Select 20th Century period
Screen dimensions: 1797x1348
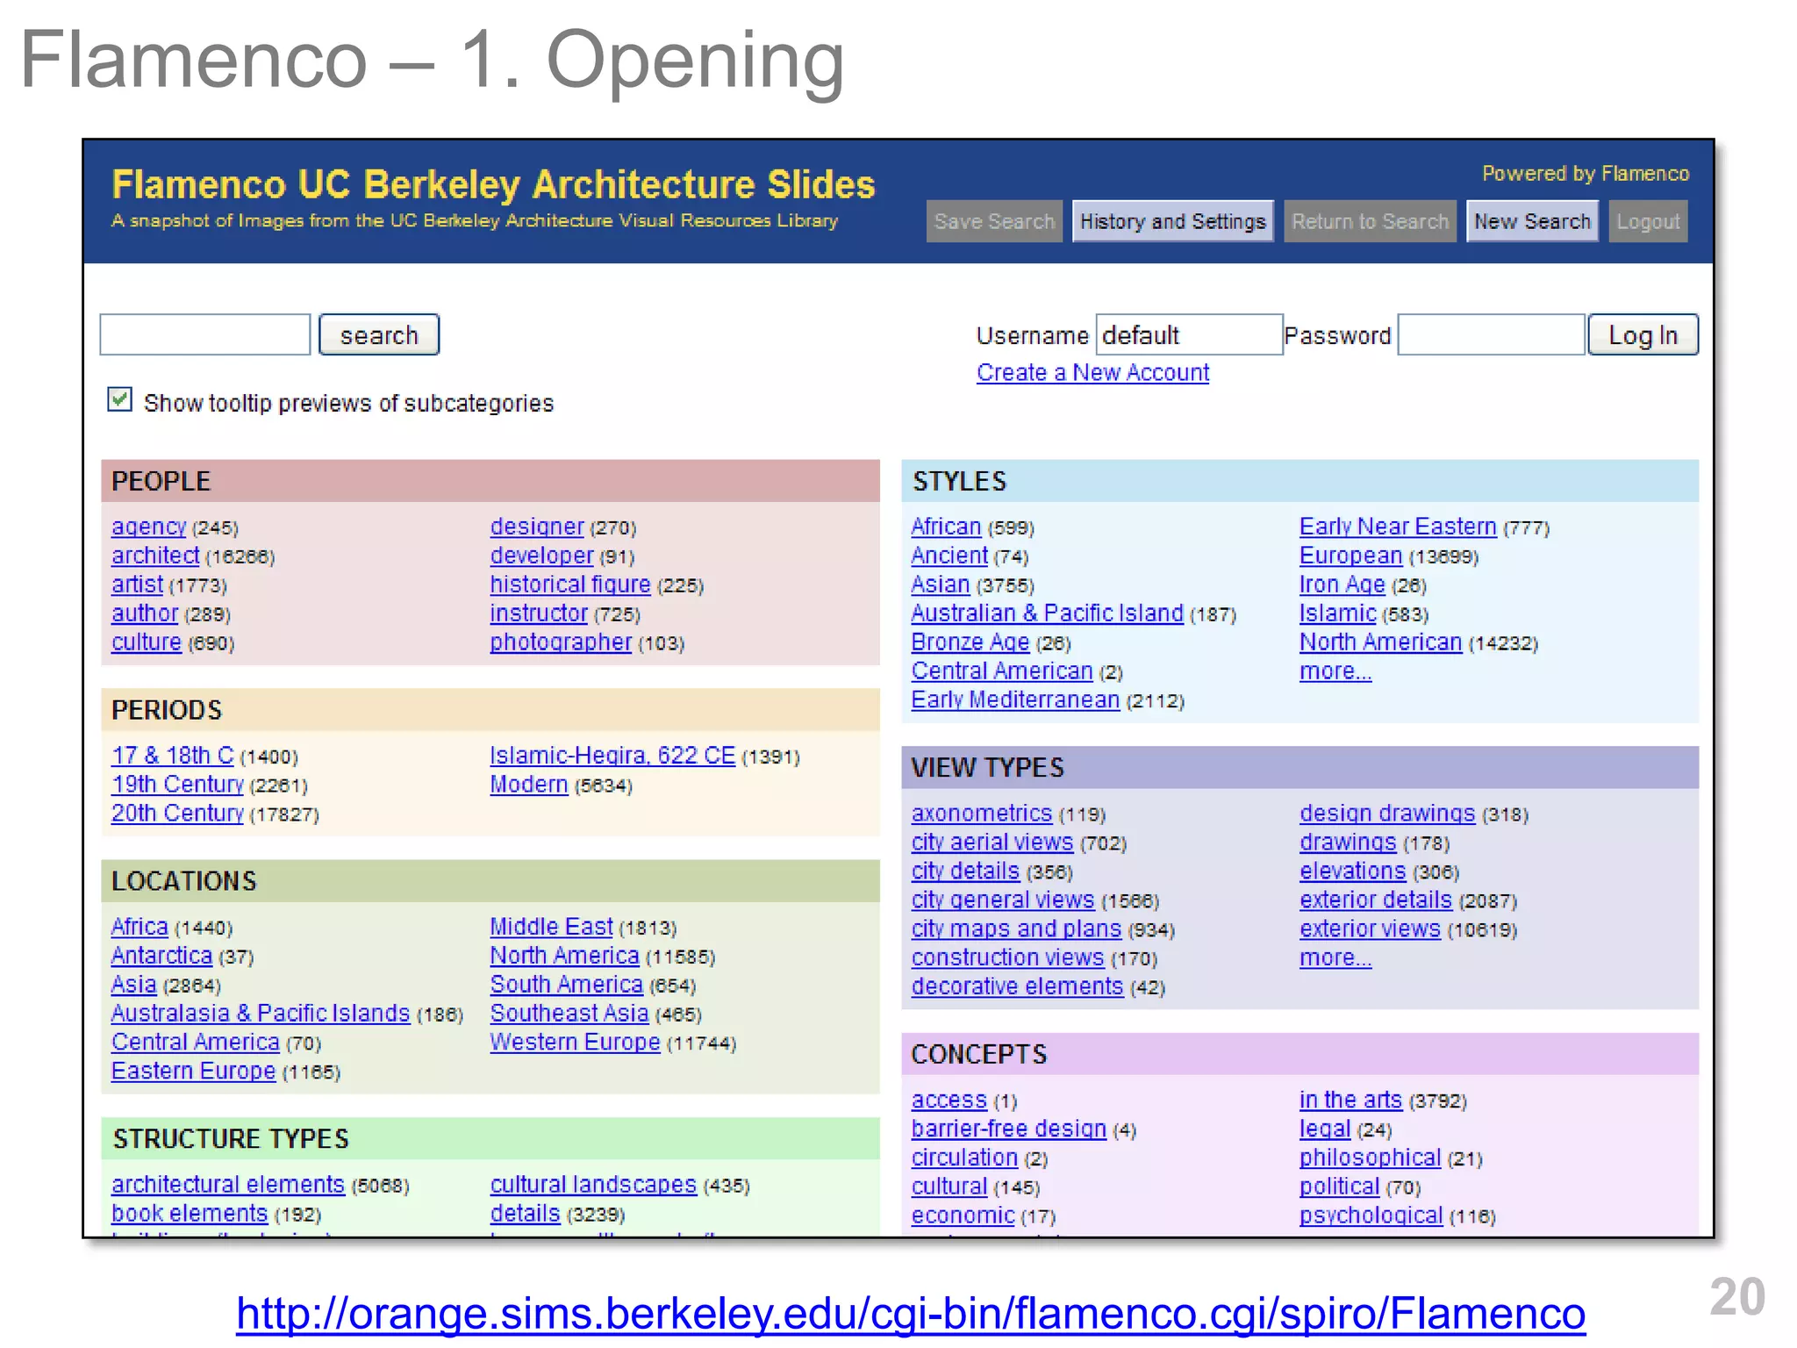coord(177,814)
